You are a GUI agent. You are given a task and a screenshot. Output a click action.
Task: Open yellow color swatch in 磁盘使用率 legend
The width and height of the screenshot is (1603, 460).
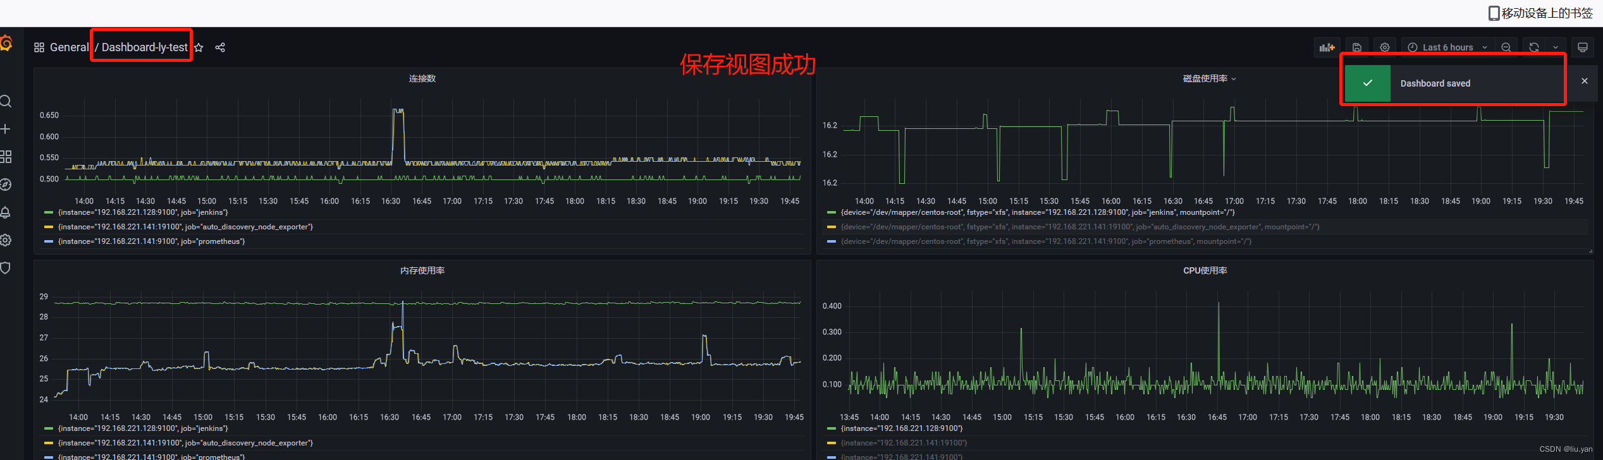click(x=832, y=227)
